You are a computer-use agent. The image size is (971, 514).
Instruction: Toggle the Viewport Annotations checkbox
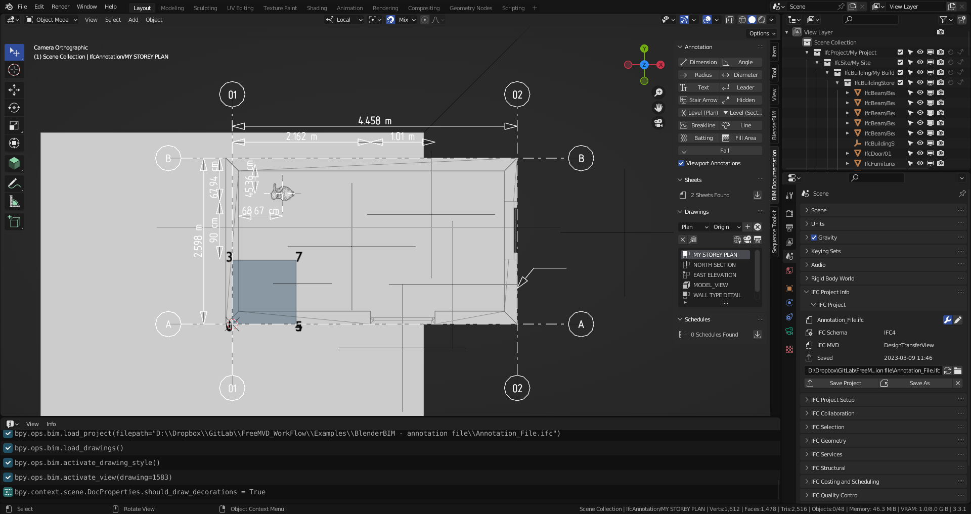coord(681,163)
